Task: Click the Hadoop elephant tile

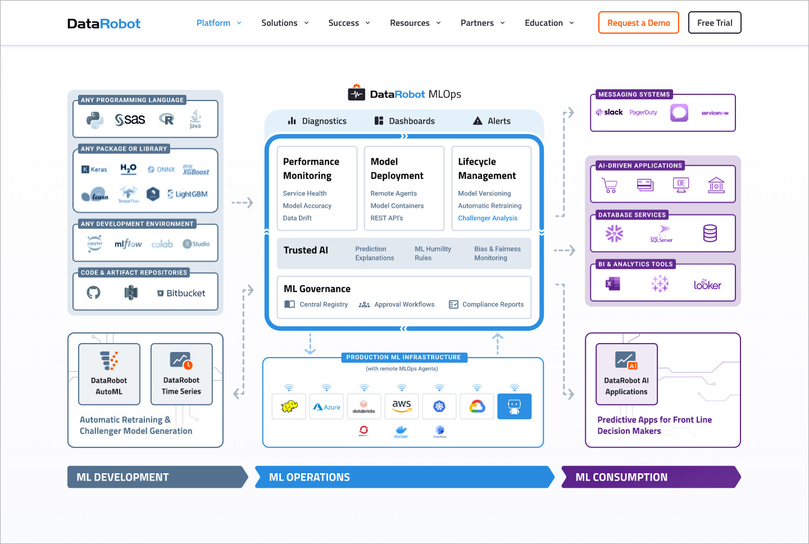Action: [289, 406]
